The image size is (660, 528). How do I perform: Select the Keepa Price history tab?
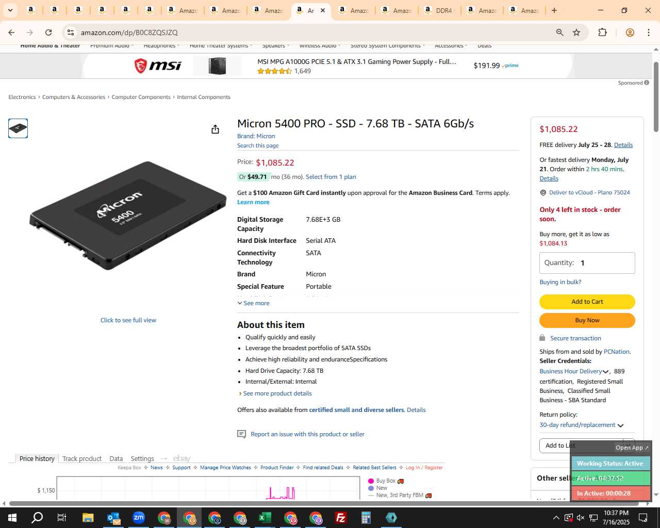(37, 458)
